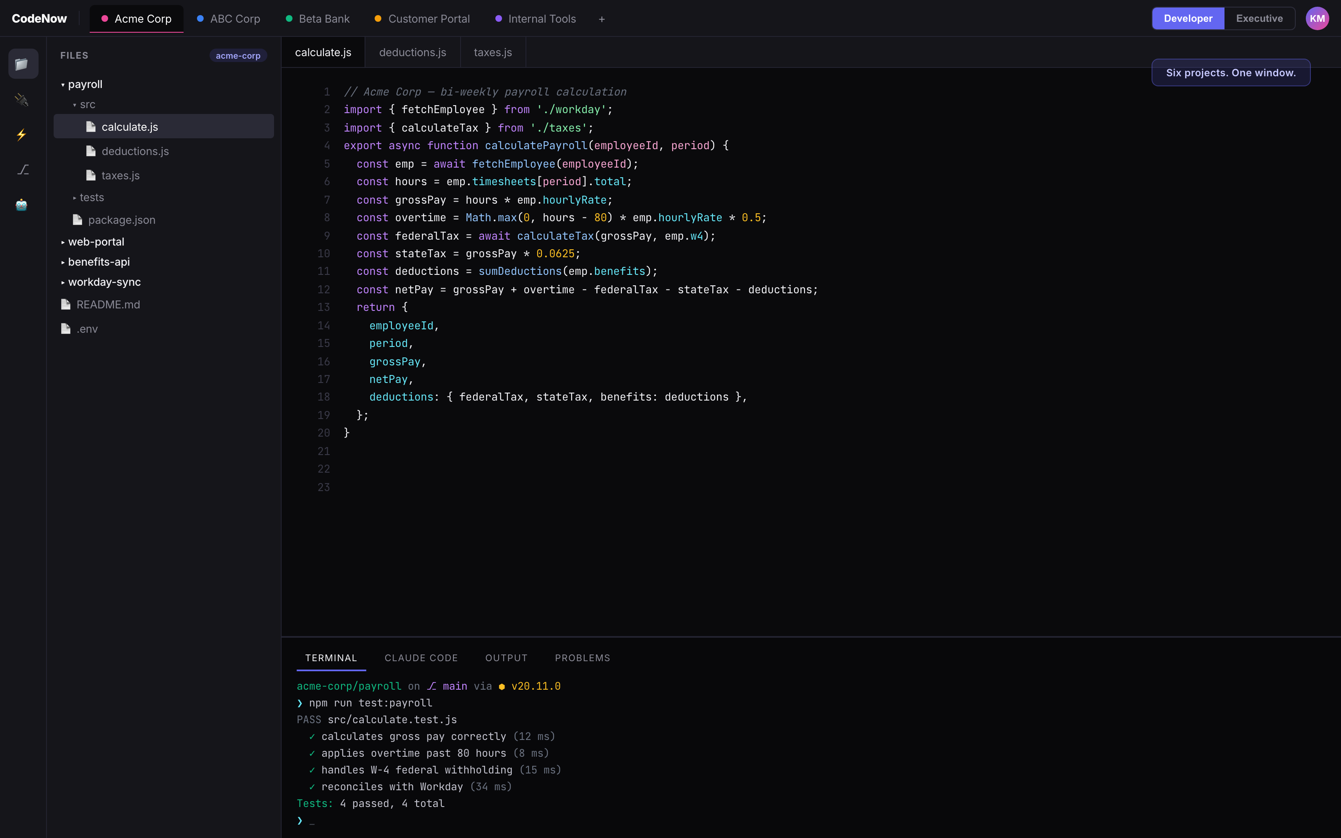Click the 'return {' statement on line 13
The width and height of the screenshot is (1341, 838).
382,308
